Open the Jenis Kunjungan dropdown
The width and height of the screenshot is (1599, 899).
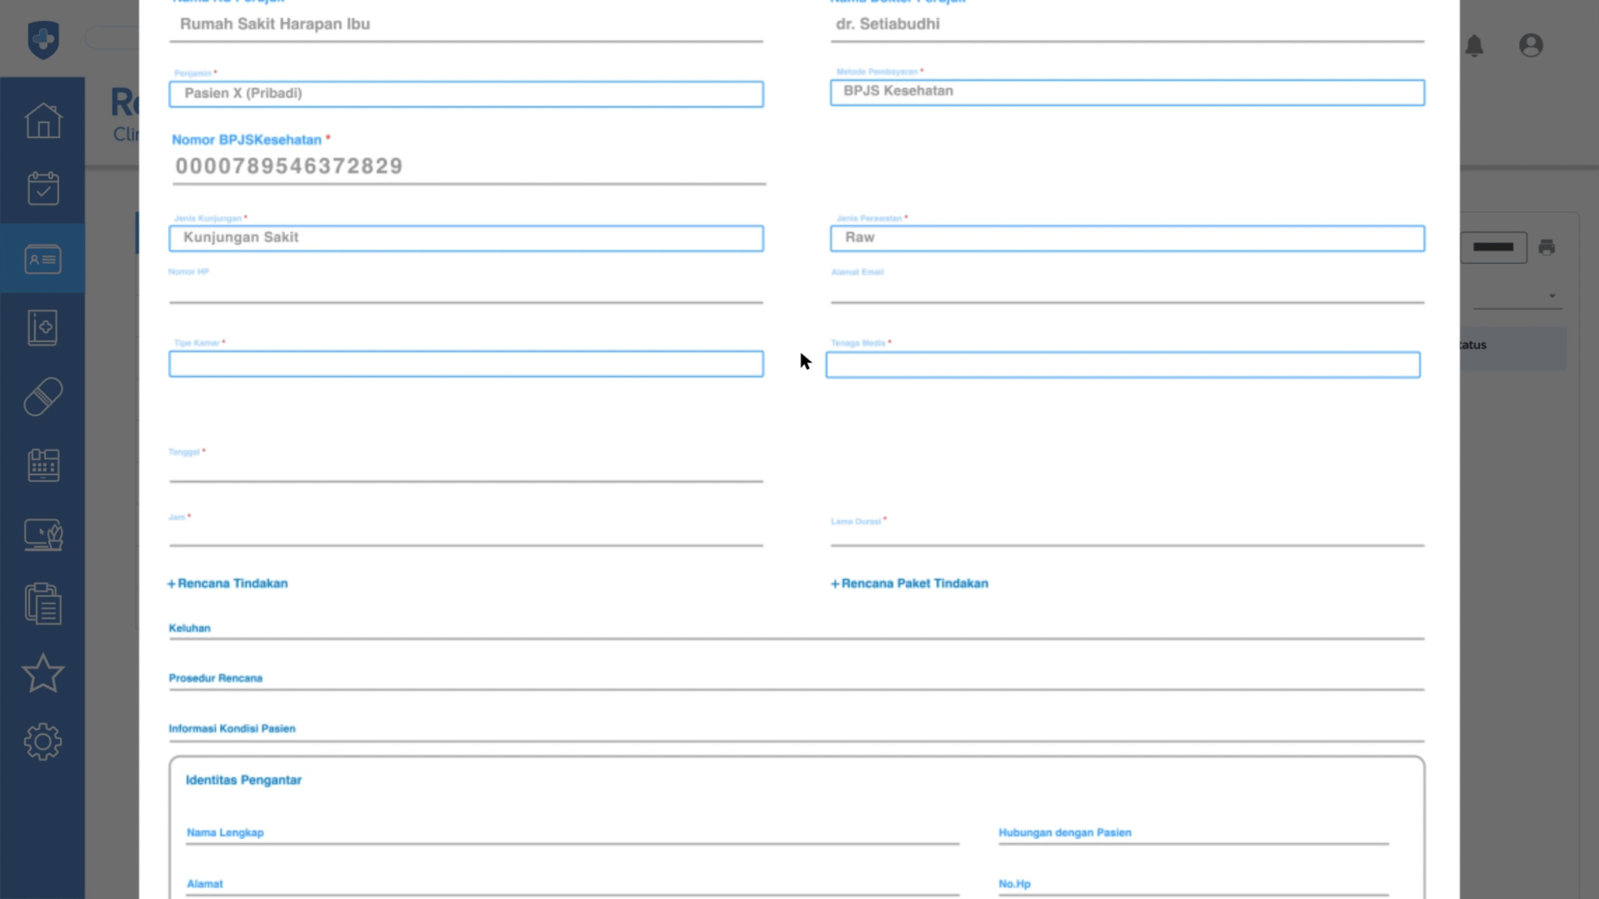(x=466, y=238)
